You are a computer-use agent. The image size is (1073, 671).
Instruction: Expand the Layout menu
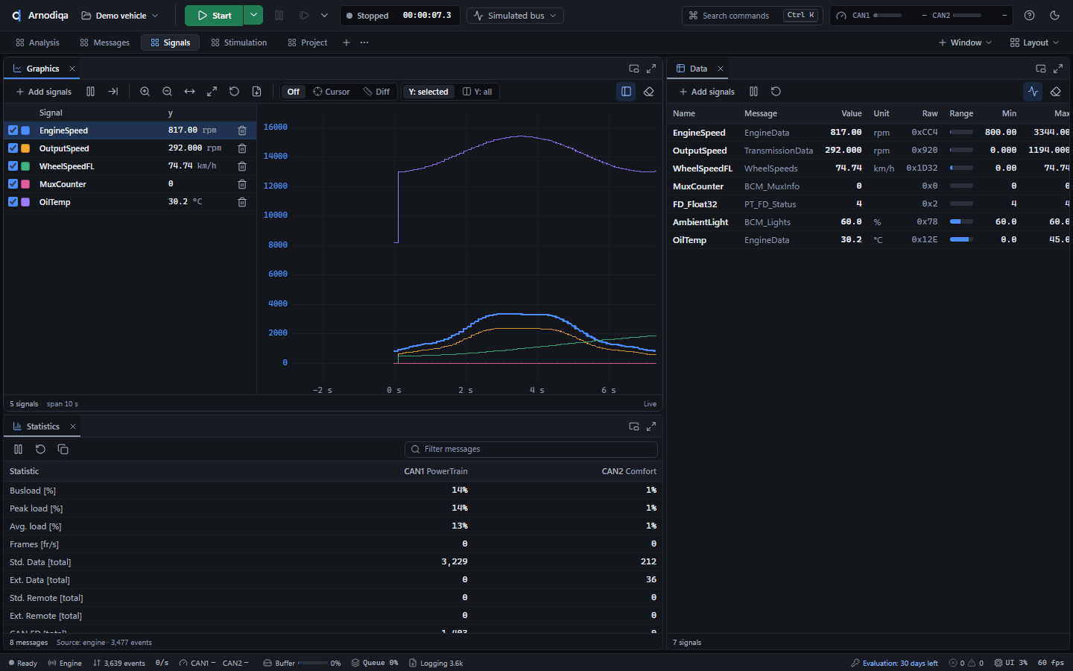coord(1034,42)
